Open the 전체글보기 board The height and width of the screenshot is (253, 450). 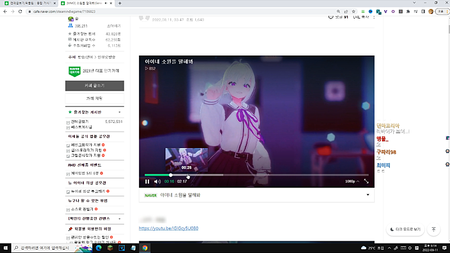pos(80,122)
